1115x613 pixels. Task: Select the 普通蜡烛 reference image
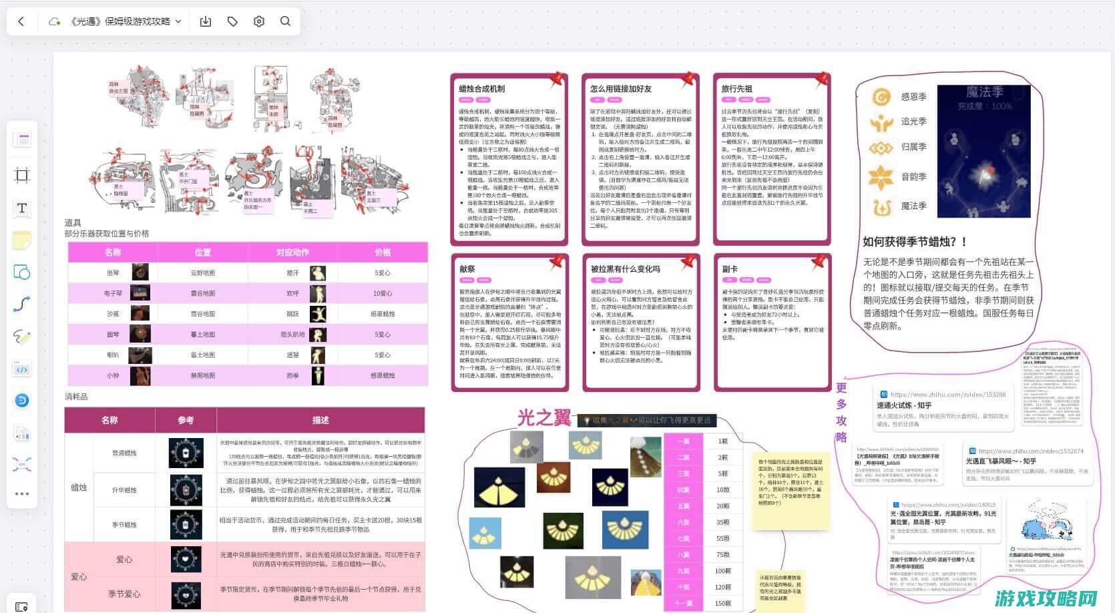pyautogui.click(x=186, y=453)
